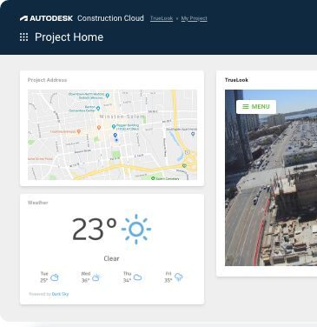Select Fri forecast rain icon

(179, 277)
